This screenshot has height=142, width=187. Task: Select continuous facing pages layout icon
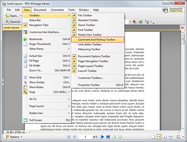[x=170, y=137]
